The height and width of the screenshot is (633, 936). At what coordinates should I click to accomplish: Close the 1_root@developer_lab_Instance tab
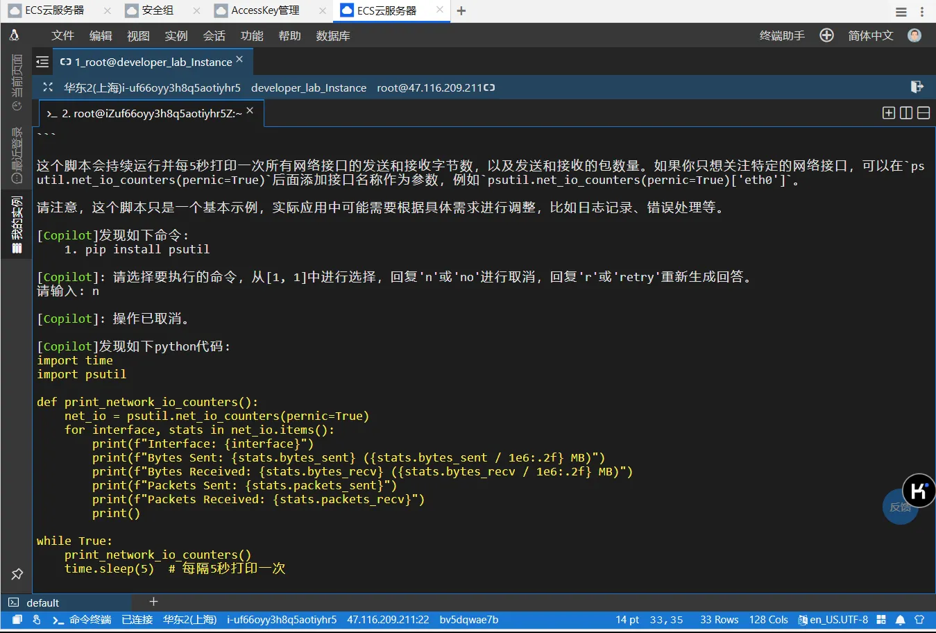239,59
